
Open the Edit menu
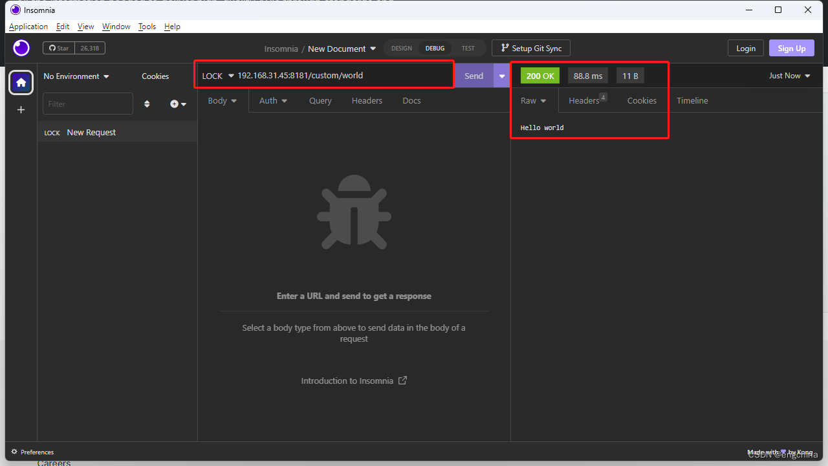63,27
